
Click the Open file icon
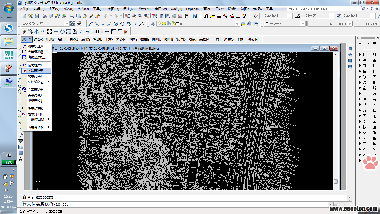[x=31, y=16]
